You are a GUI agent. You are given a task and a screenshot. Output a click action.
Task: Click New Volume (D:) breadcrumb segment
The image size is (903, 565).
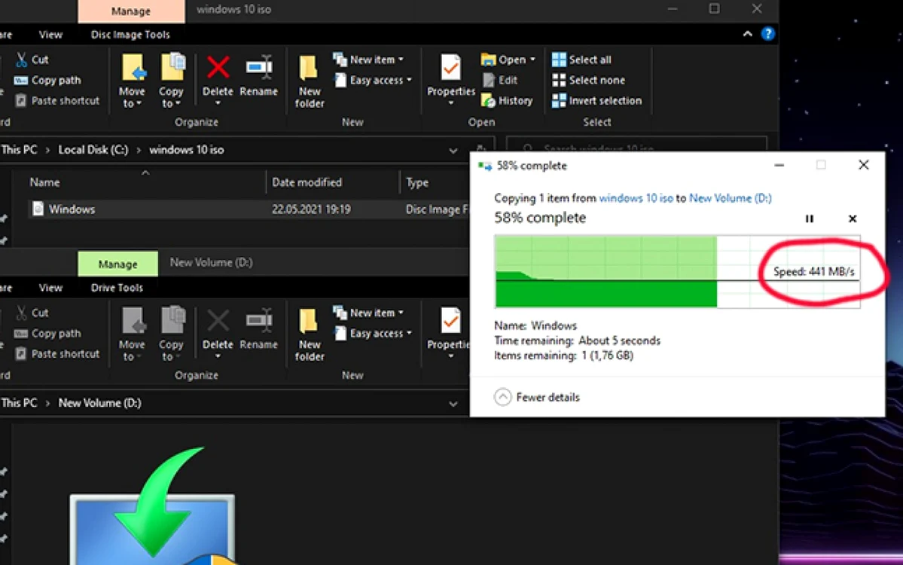[x=99, y=403]
